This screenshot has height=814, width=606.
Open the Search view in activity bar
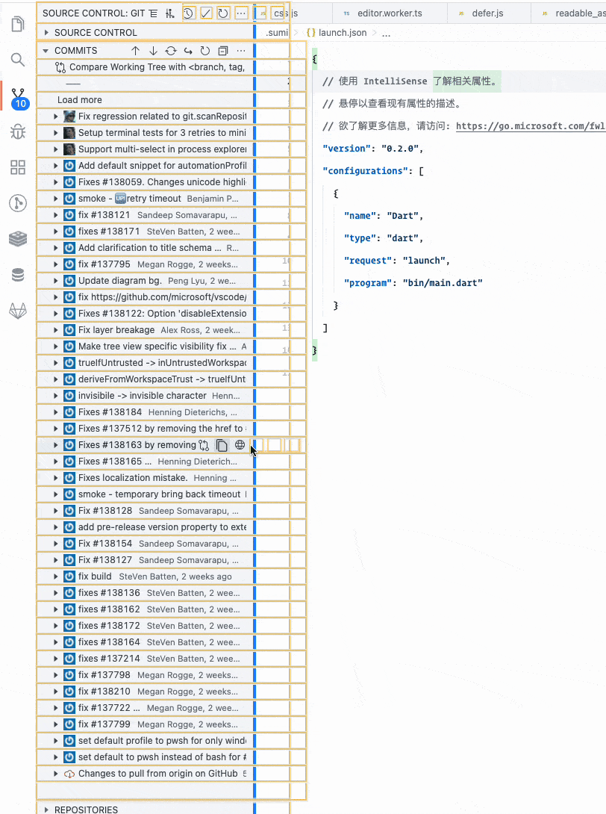[x=18, y=60]
